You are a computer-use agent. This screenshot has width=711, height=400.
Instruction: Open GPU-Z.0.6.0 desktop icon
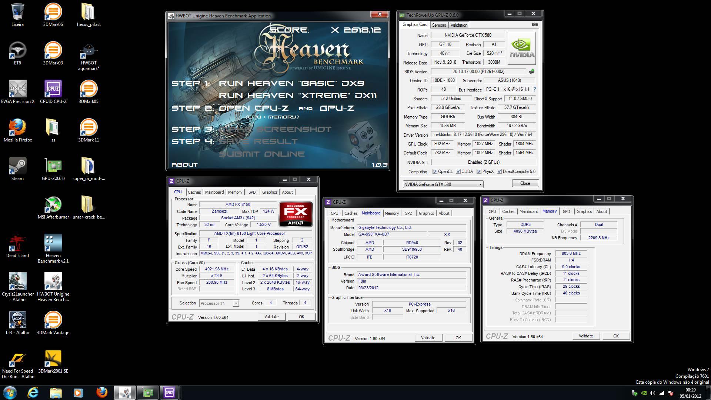pos(53,169)
